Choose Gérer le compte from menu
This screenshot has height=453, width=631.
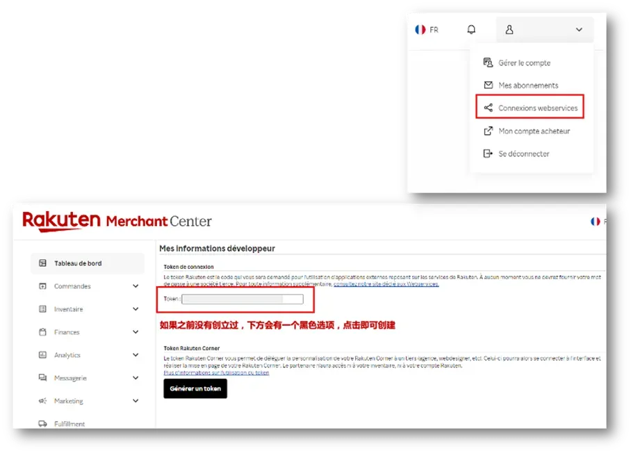[517, 63]
